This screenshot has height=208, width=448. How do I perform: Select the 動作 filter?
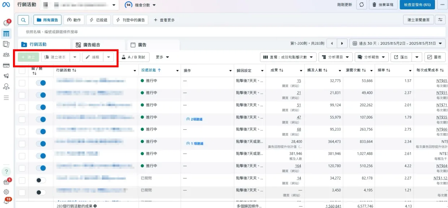(x=74, y=20)
